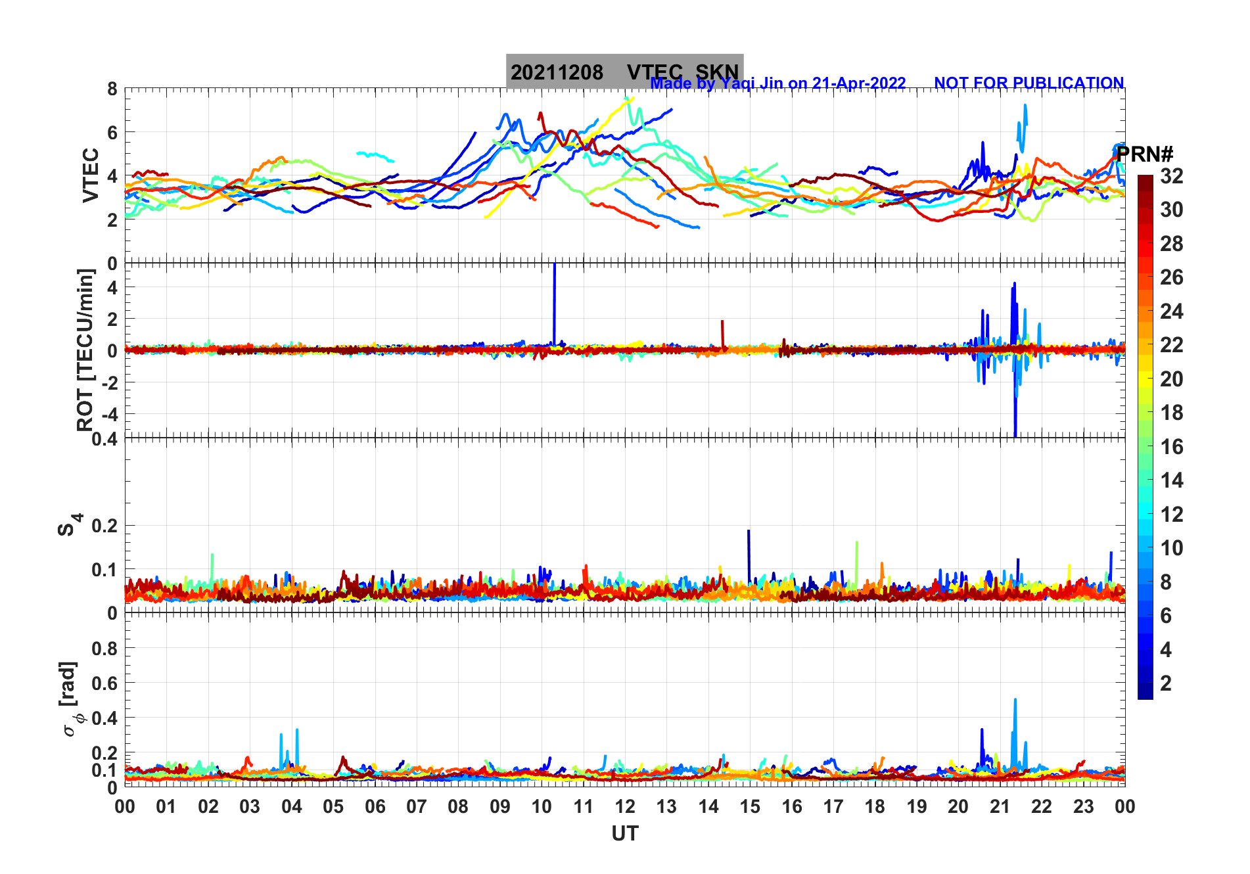Image resolution: width=1250 pixels, height=874 pixels.
Task: Click colorbar tick label 32
Action: [1172, 176]
